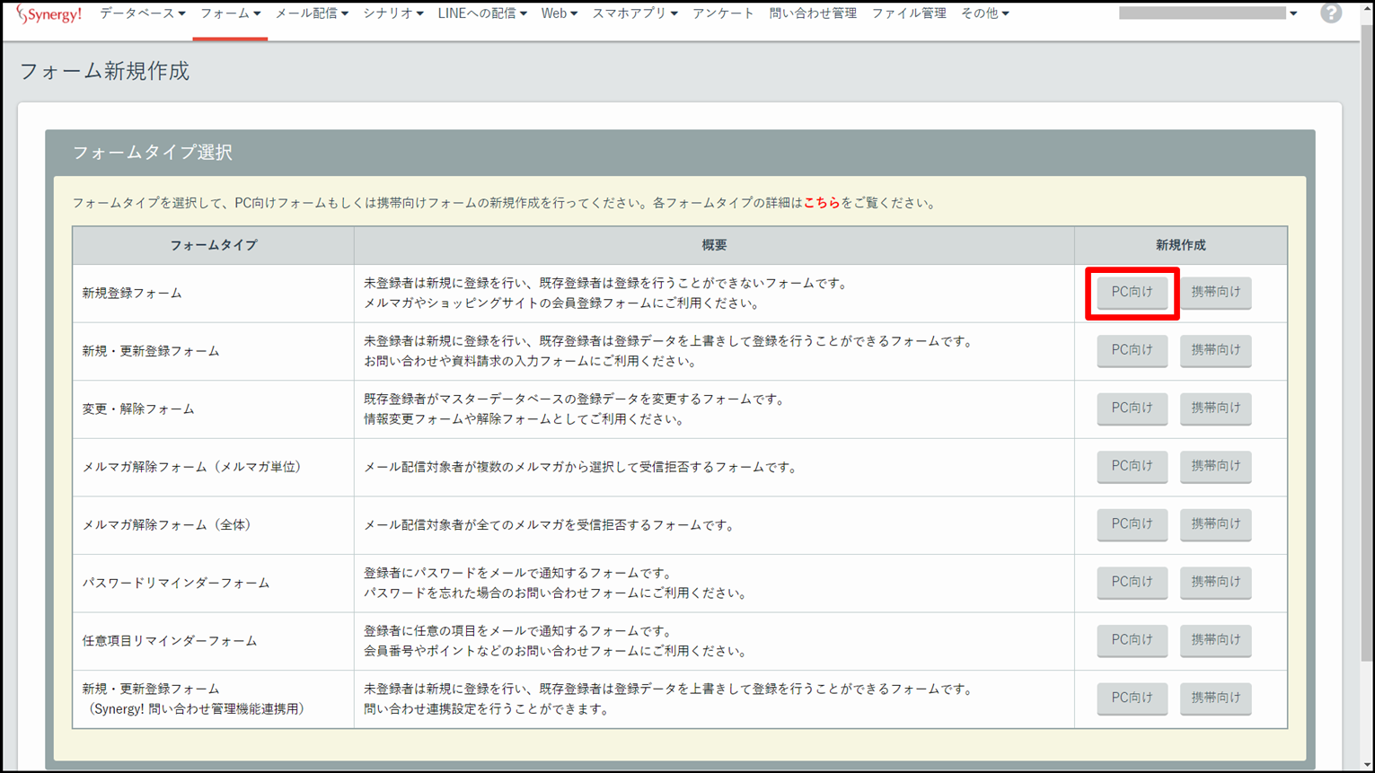Go to the アンケート menu item
Screen dimensions: 1375x773
click(723, 13)
